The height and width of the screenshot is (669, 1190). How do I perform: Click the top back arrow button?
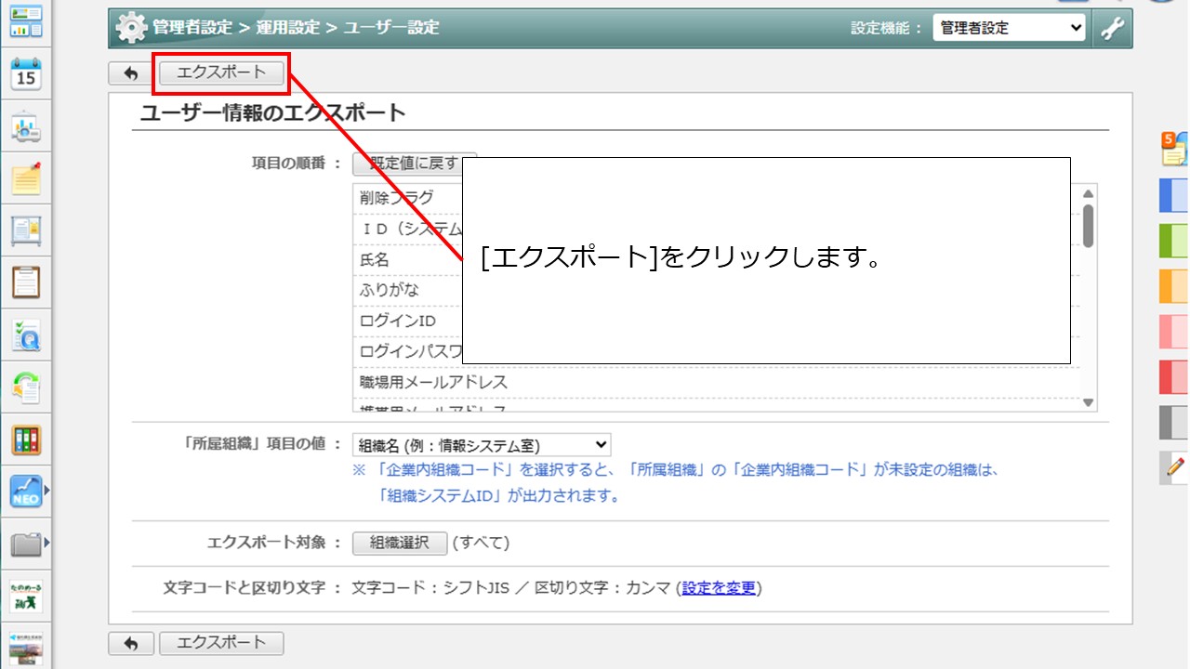tap(130, 73)
